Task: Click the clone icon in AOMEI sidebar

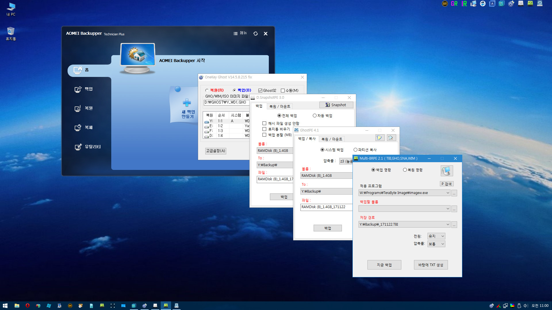Action: (78, 128)
